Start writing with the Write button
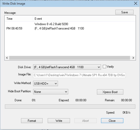This screenshot has width=140, height=130. click(59, 121)
